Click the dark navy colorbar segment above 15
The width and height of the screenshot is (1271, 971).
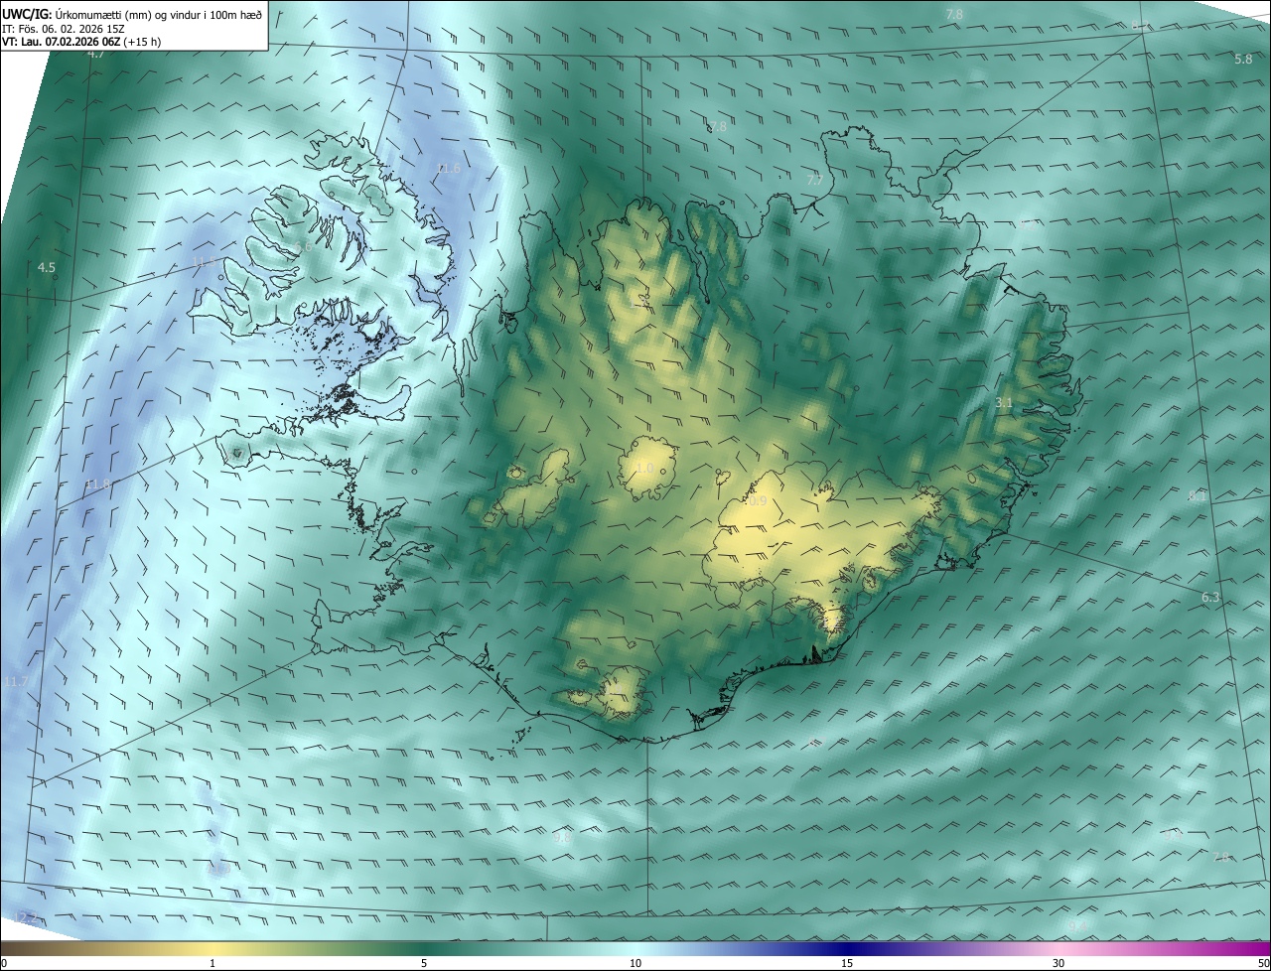pyautogui.click(x=847, y=948)
